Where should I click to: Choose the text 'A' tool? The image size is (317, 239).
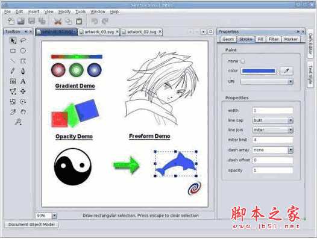pos(23,81)
